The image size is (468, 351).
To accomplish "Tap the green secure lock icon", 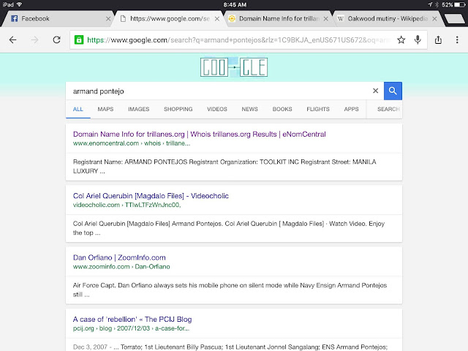I will (x=79, y=39).
